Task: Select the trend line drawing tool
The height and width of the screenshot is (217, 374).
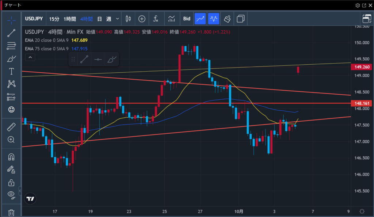Action: (11, 33)
